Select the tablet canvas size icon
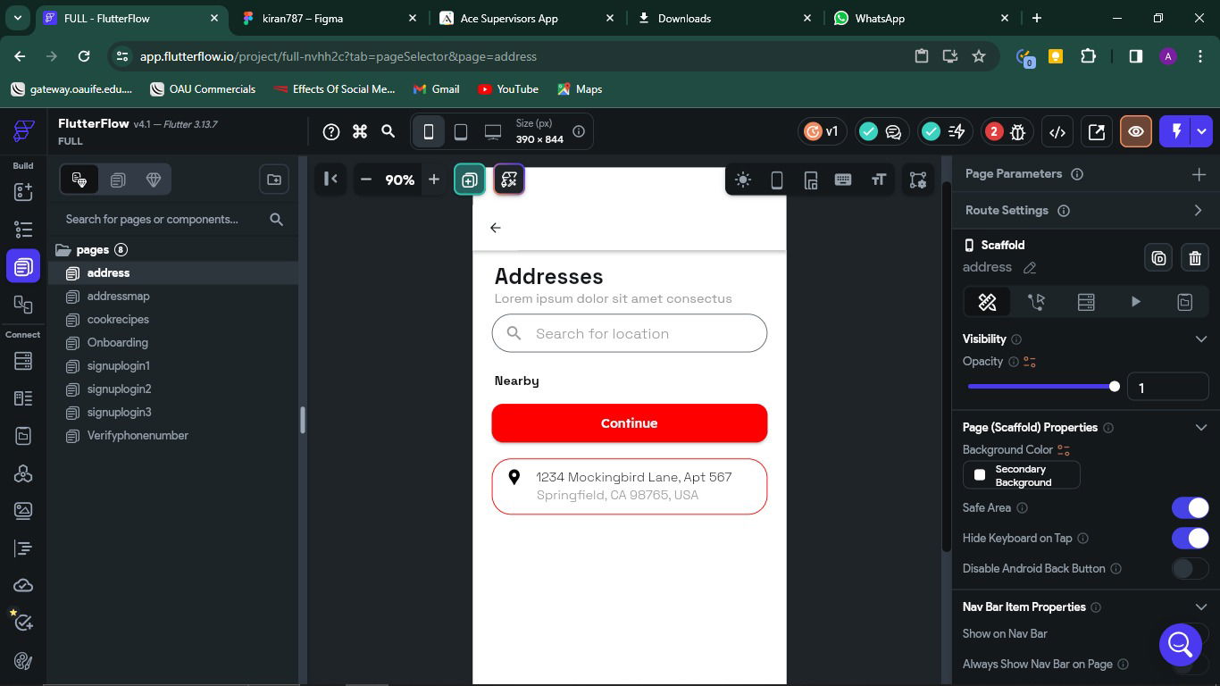 click(461, 131)
